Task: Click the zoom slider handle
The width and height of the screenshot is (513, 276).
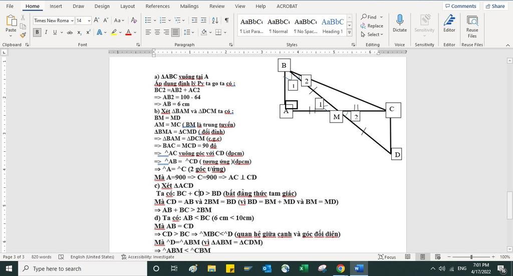Action: point(471,257)
